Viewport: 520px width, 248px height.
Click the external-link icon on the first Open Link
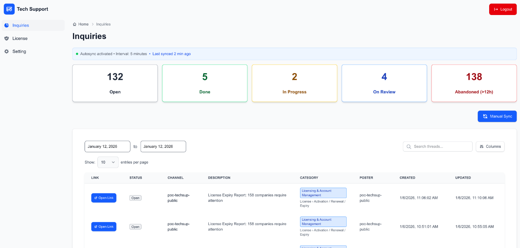(x=96, y=198)
